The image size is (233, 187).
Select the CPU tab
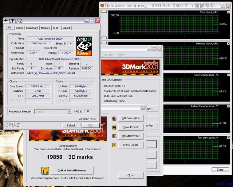tap(9, 28)
